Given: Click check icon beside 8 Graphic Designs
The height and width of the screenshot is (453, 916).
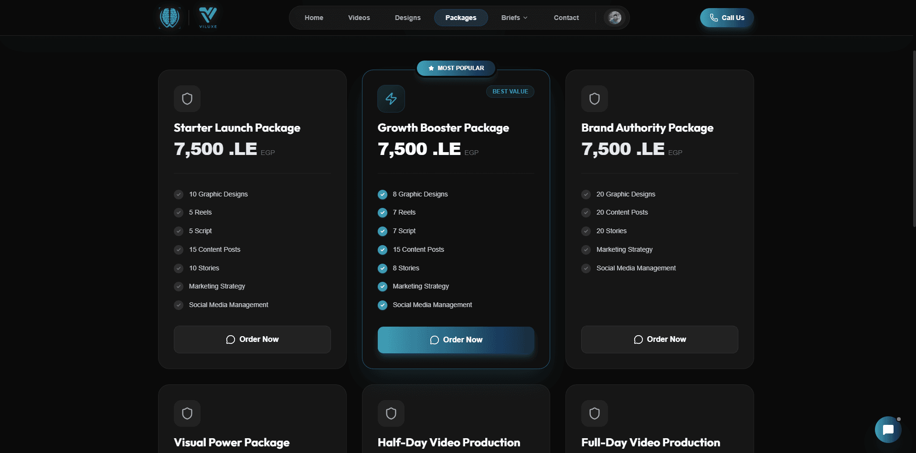Looking at the screenshot, I should click(383, 195).
